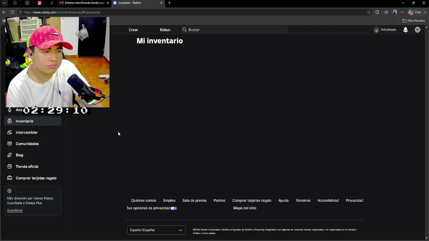
Task: Visit Tienda oficial from the sidebar
Action: pyautogui.click(x=27, y=166)
